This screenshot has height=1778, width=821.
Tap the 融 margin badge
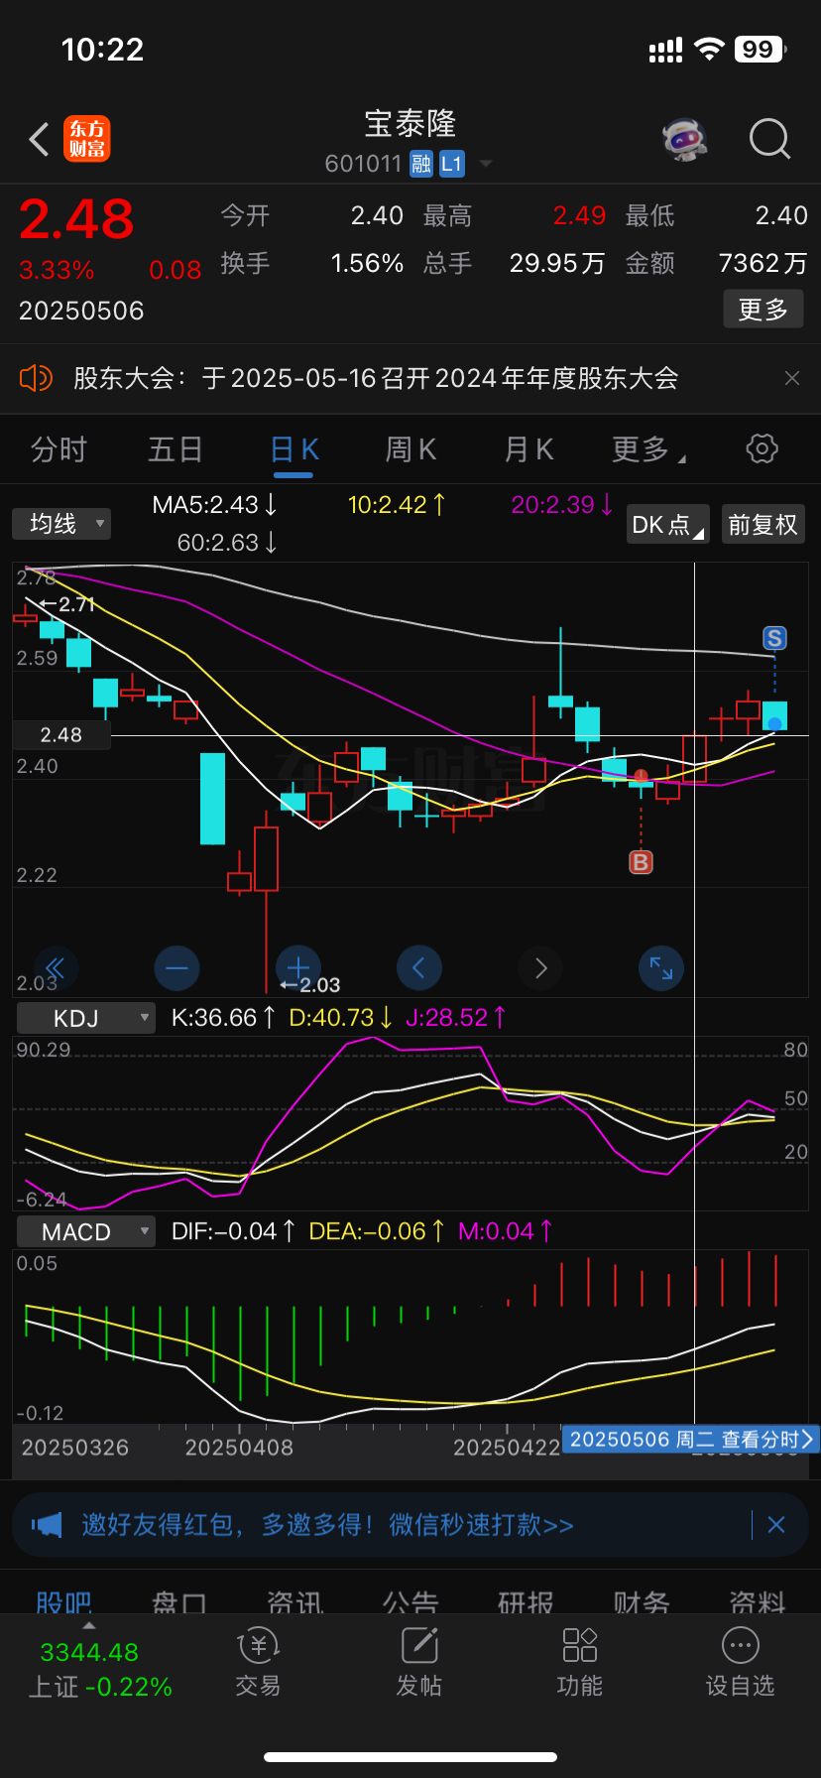click(x=421, y=164)
